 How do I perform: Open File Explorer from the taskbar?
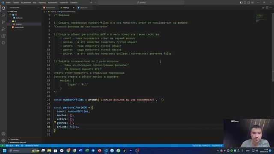tap(49, 151)
